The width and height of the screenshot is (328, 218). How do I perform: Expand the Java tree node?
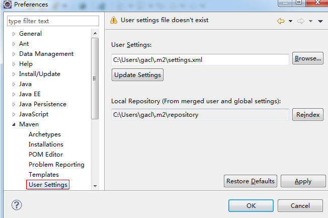point(14,84)
